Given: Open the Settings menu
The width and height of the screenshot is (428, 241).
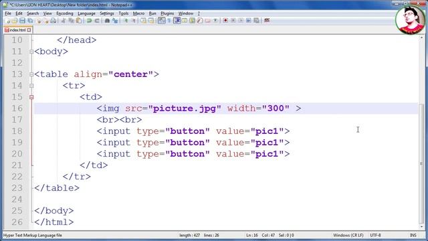Looking at the screenshot, I should pyautogui.click(x=107, y=13).
